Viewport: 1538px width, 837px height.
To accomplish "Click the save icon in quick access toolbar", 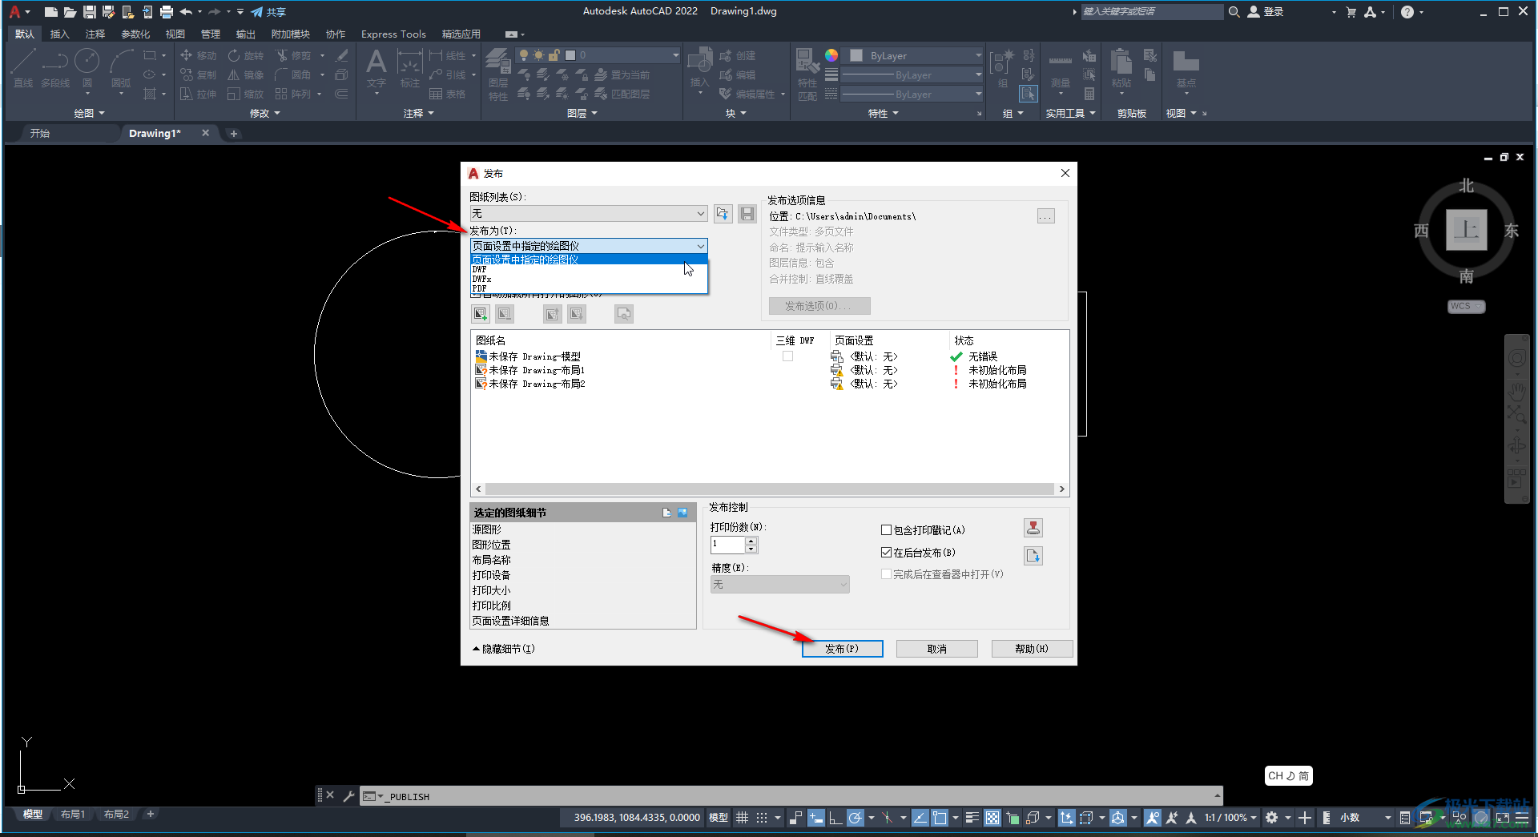I will point(90,12).
